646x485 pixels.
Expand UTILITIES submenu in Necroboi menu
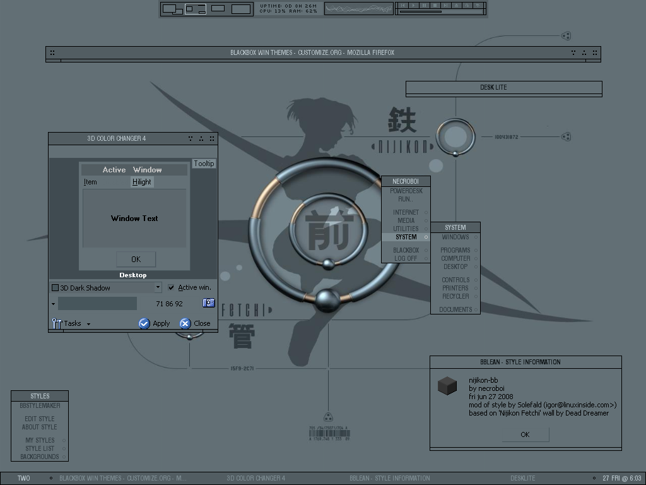coord(406,229)
